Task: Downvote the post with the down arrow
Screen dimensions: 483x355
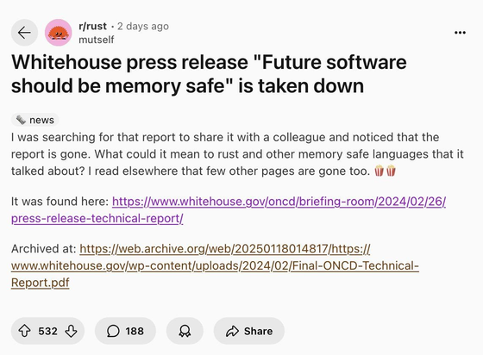Action: (x=71, y=331)
